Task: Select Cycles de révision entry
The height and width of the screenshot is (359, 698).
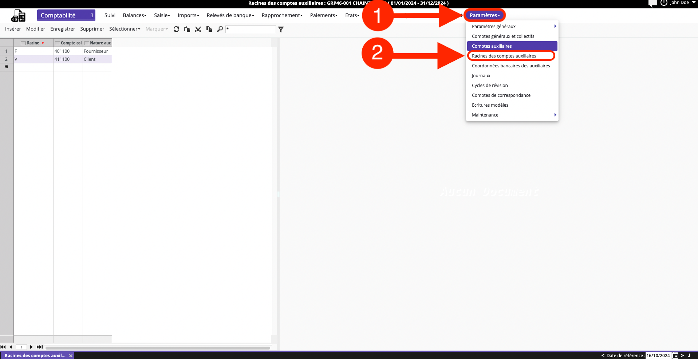Action: 512,85
